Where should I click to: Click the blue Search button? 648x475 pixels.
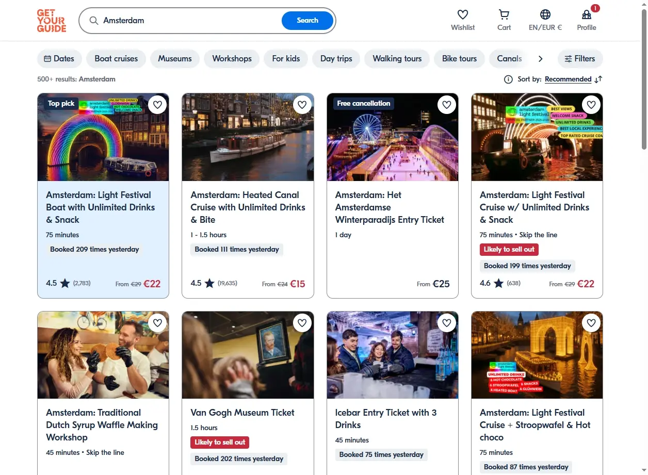click(307, 21)
